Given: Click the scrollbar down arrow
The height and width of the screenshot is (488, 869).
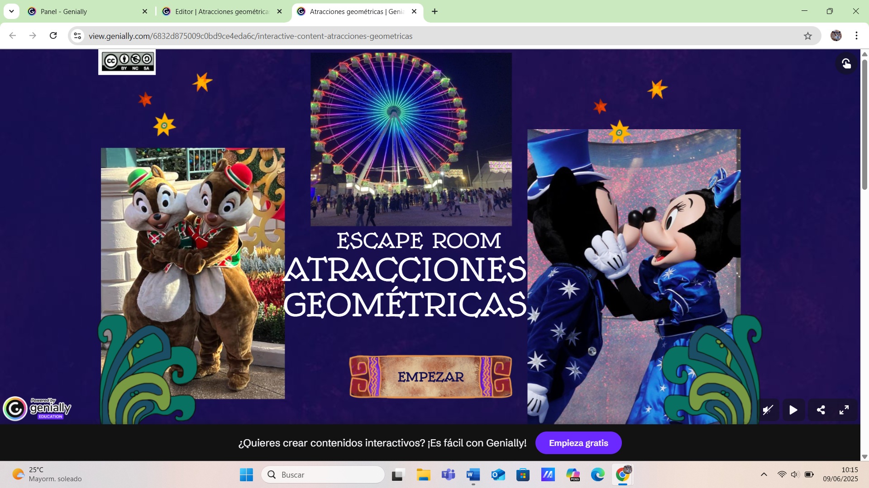Looking at the screenshot, I should (x=864, y=457).
